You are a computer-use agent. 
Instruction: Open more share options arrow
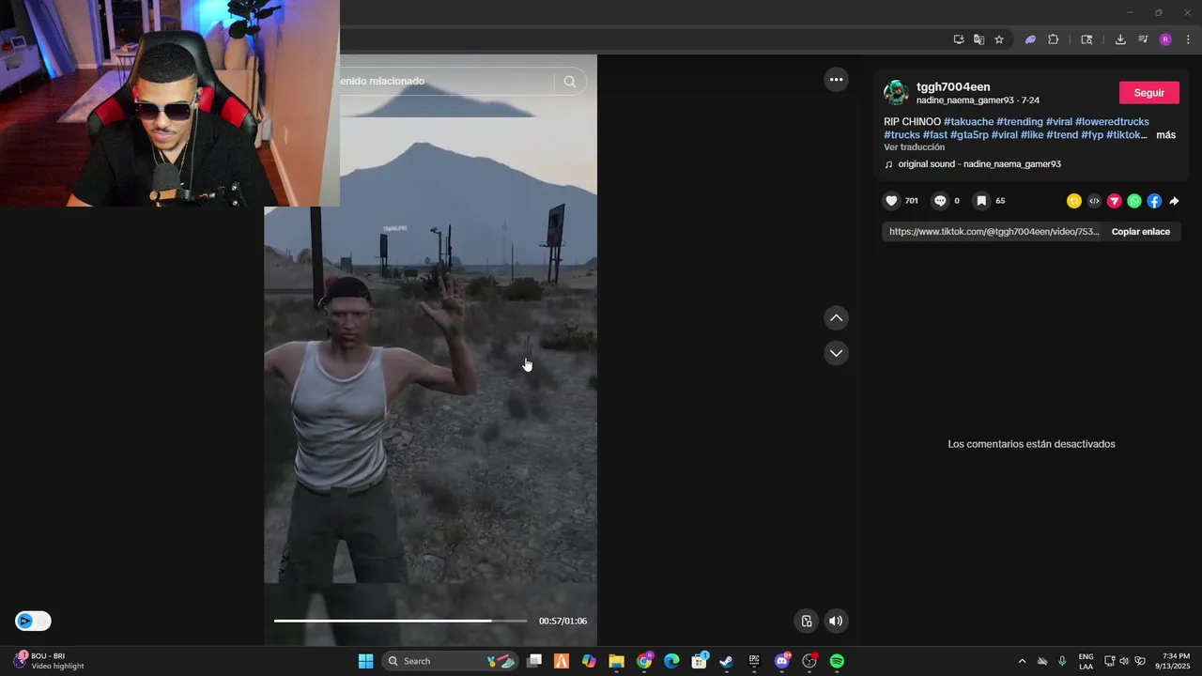point(1174,201)
